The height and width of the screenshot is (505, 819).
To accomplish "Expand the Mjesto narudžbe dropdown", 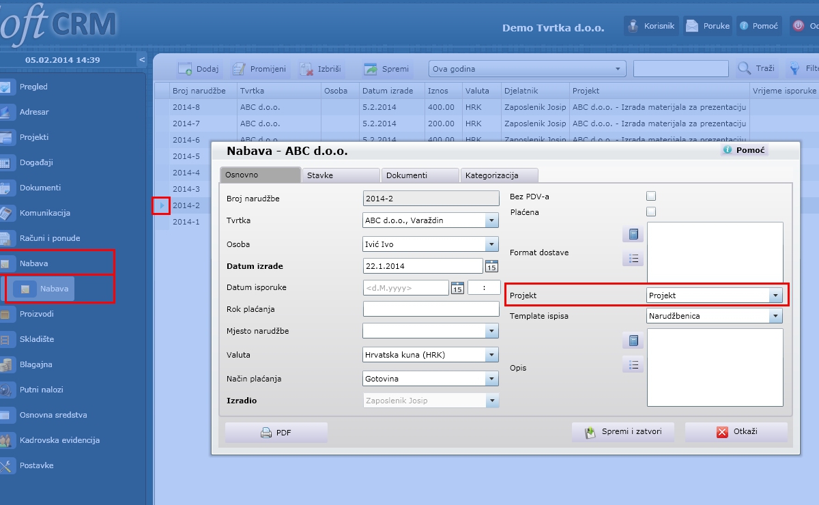I will tap(492, 331).
